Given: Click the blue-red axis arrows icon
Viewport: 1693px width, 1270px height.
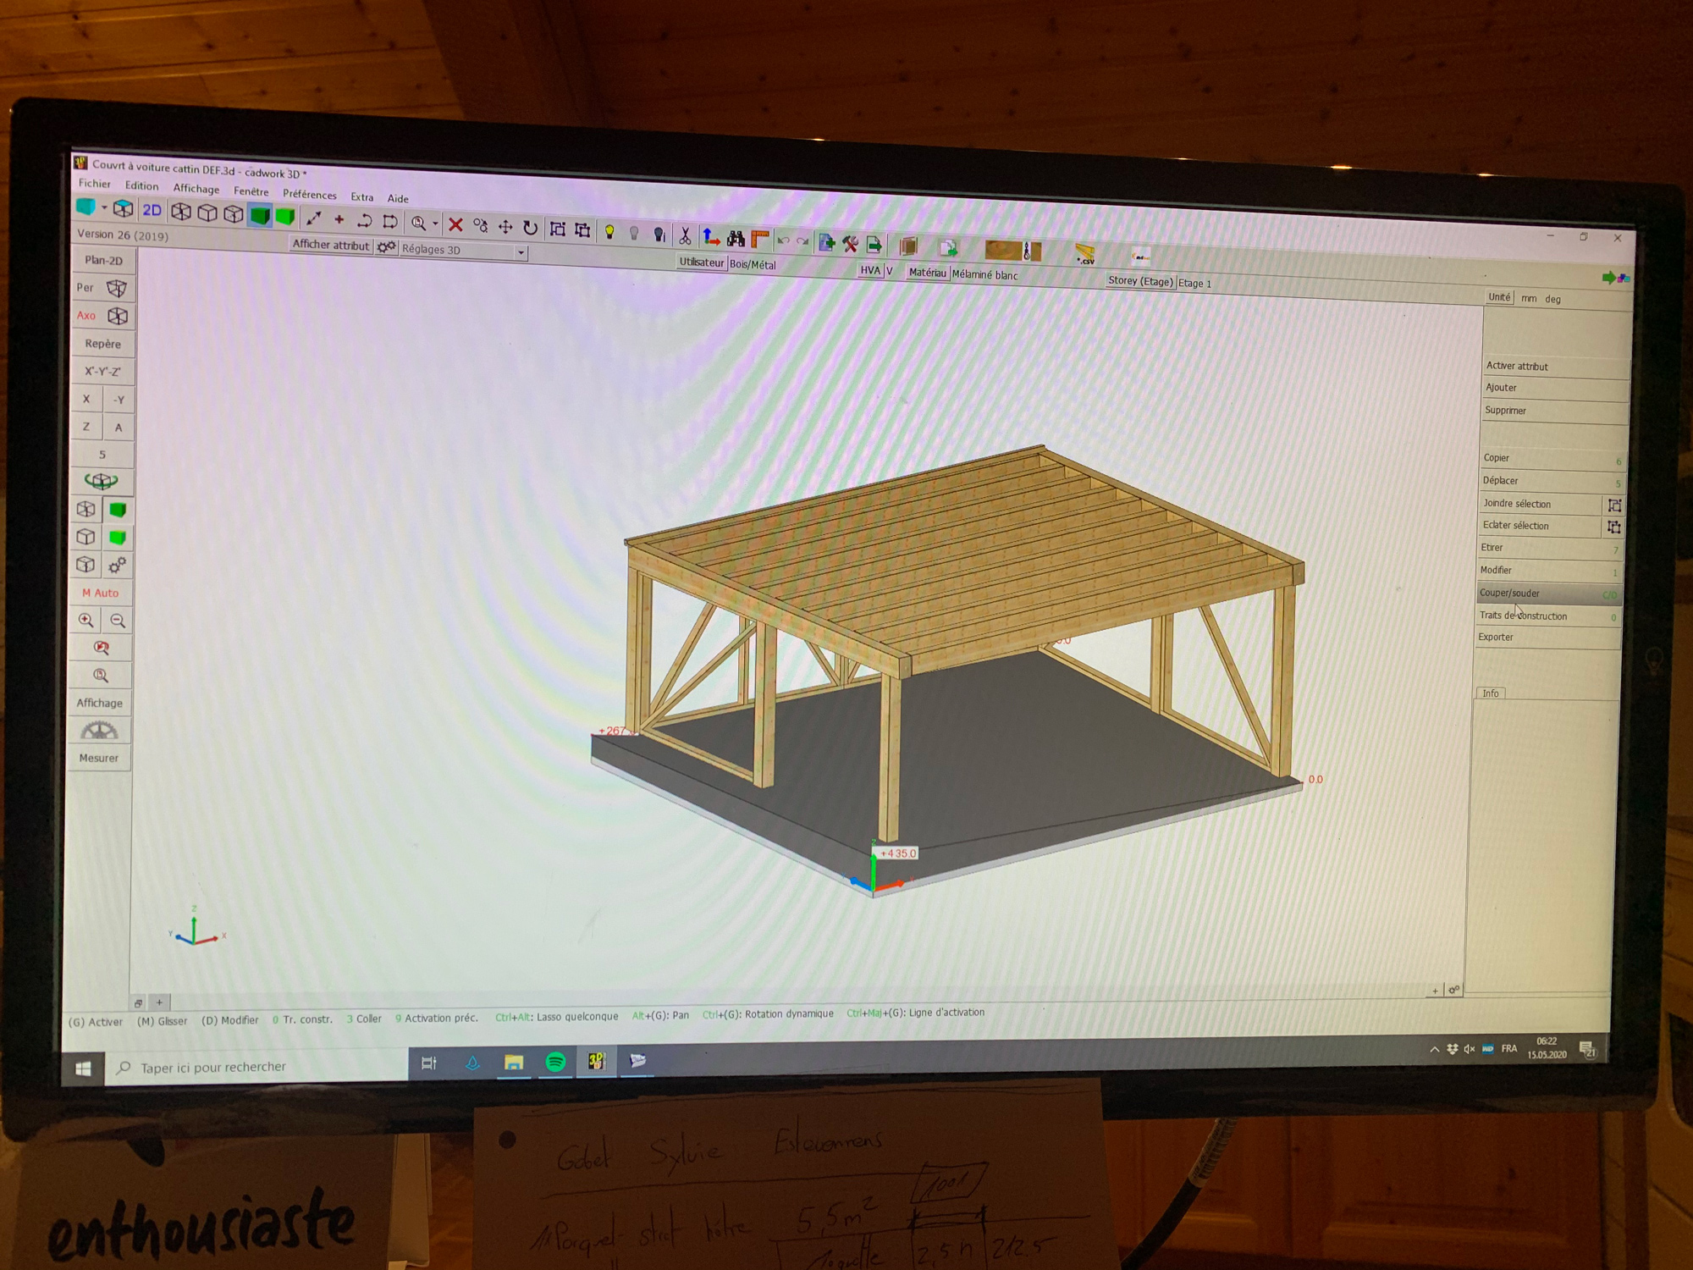Looking at the screenshot, I should [711, 237].
